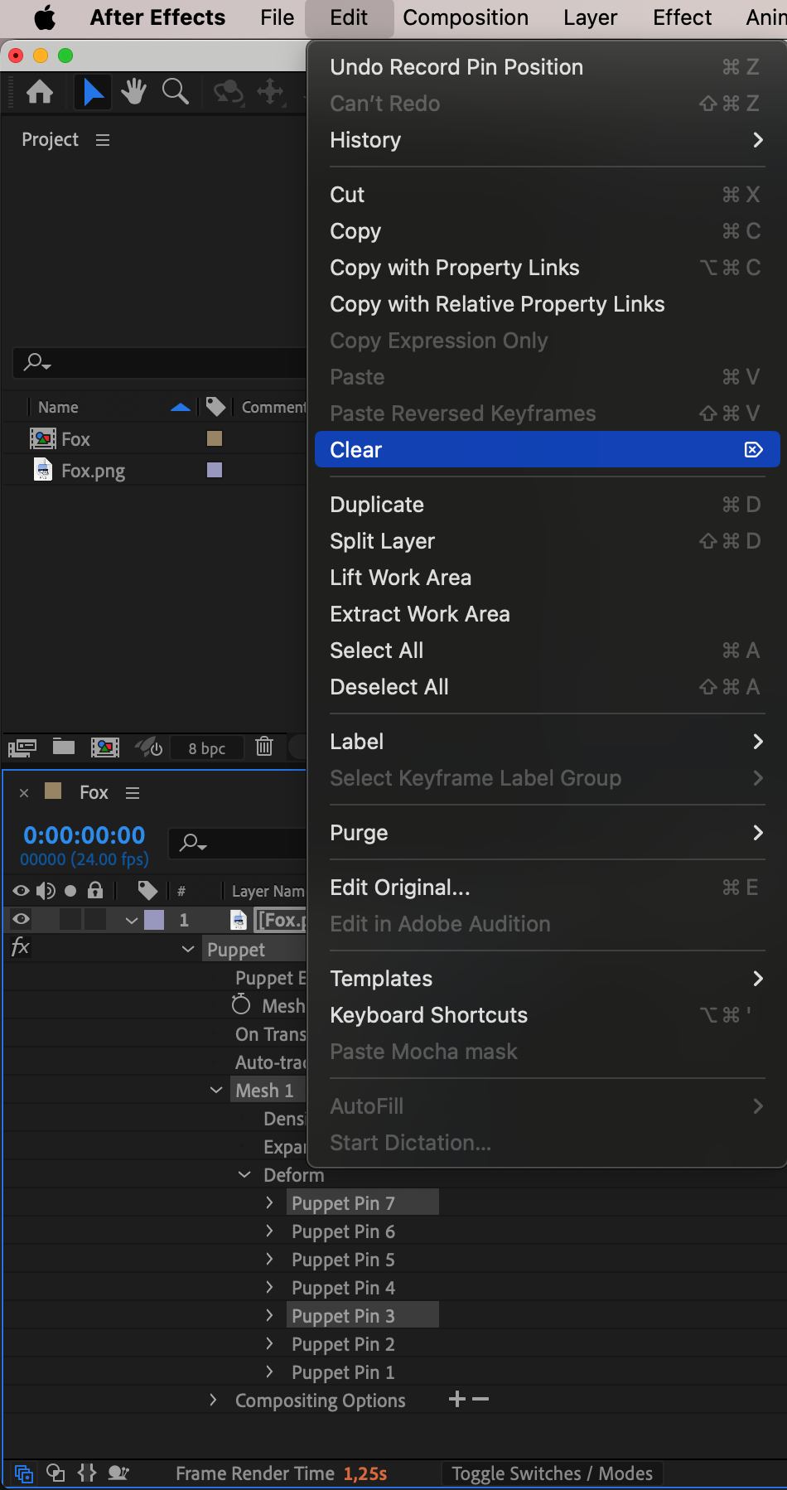Open the Project panel menu icon
This screenshot has width=787, height=1490.
click(x=103, y=140)
